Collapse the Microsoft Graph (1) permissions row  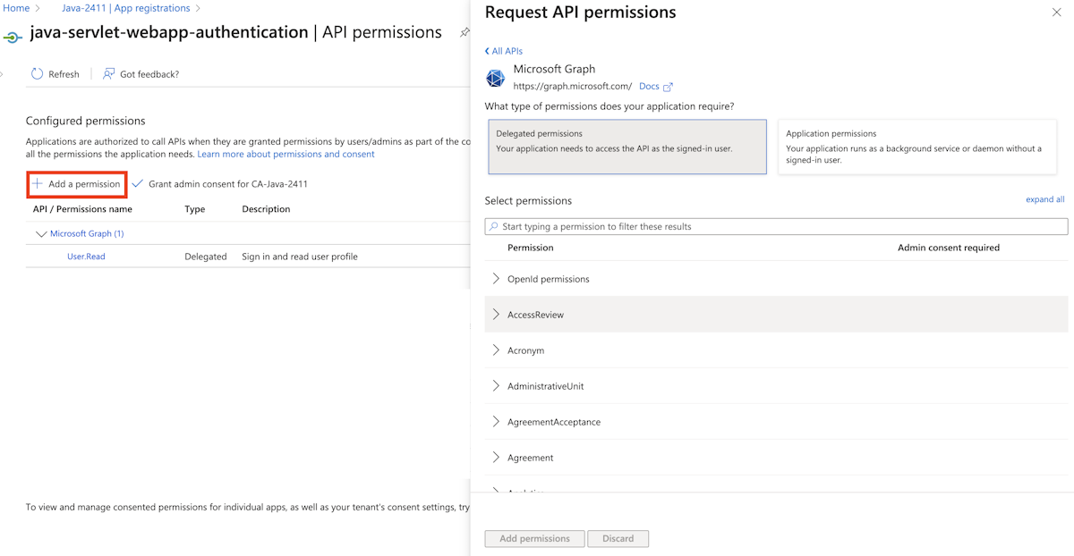[40, 234]
